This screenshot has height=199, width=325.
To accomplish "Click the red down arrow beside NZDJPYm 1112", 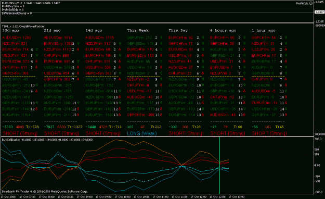I will 78,49.
